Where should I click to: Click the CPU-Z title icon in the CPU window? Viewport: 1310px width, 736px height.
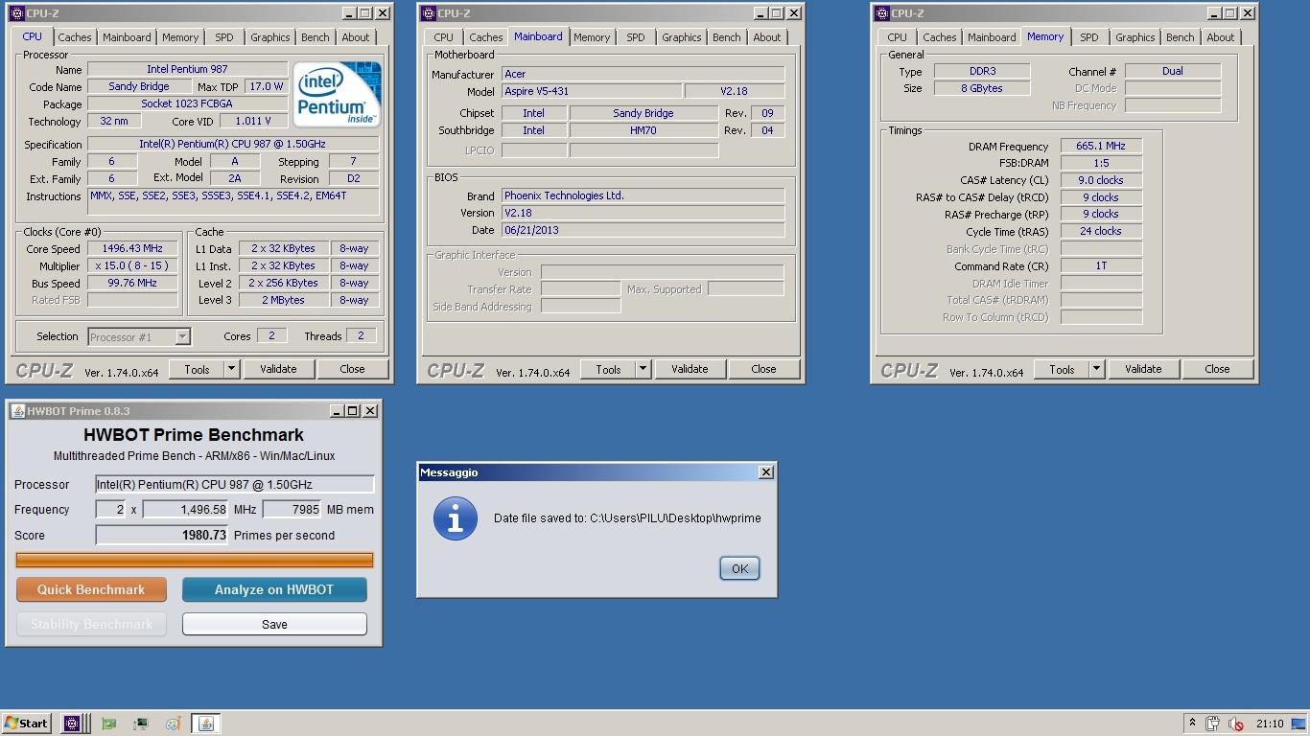(18, 13)
